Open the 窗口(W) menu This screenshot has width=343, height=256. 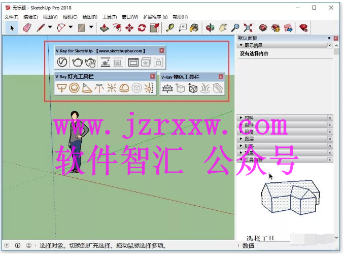(x=130, y=17)
